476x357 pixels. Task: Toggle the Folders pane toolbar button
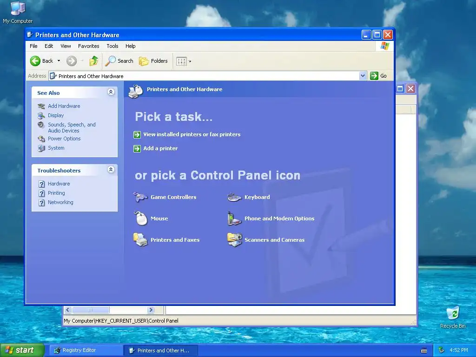click(153, 61)
